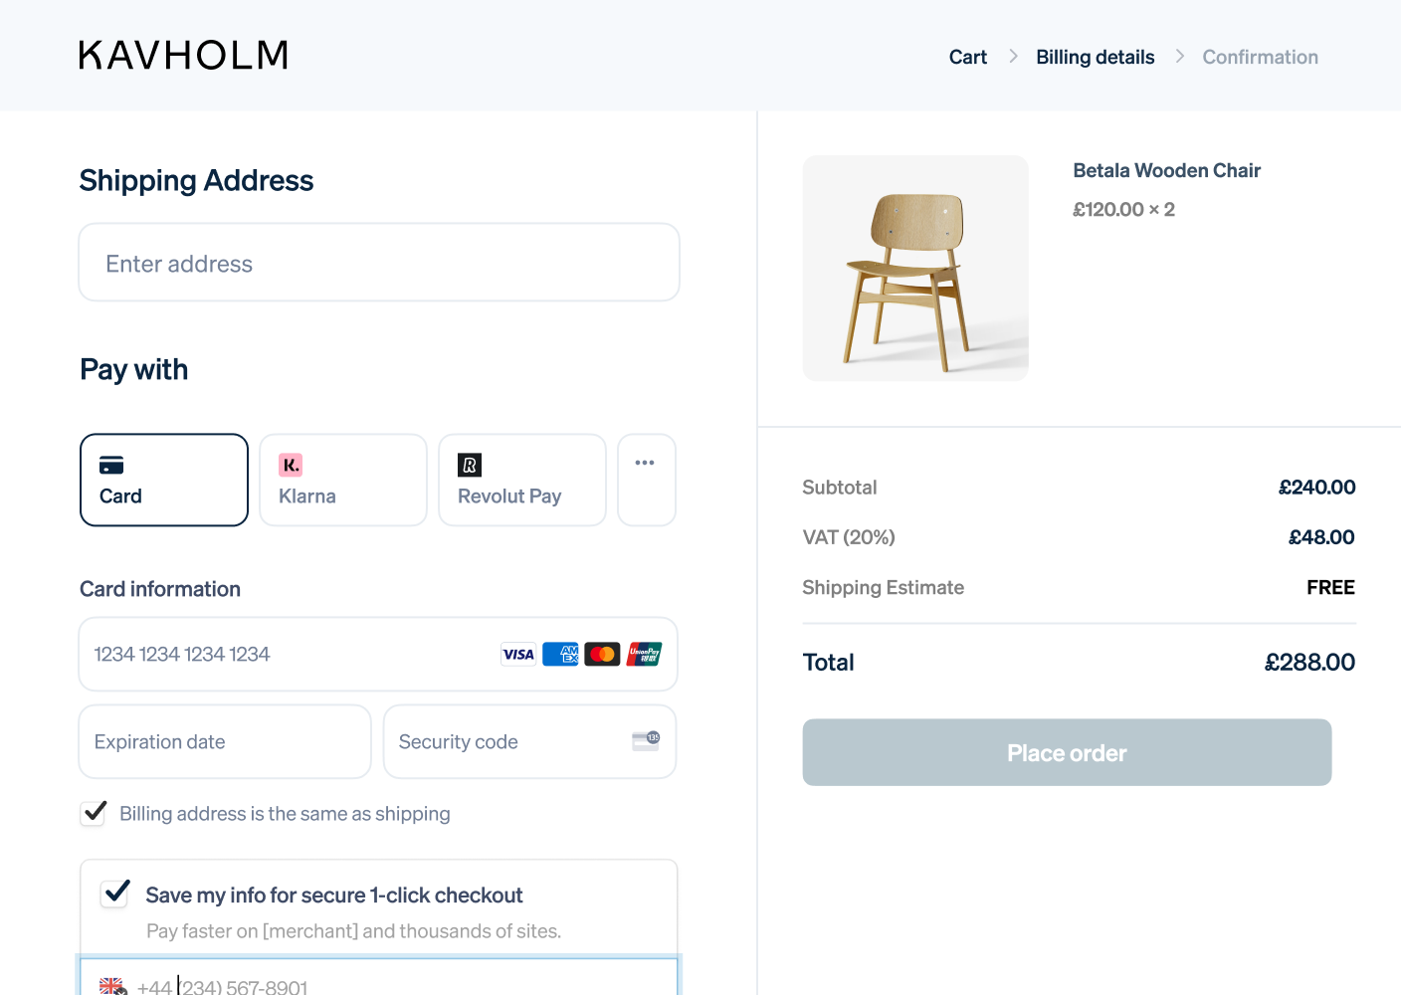
Task: Open the phone country code selector
Action: tap(112, 986)
